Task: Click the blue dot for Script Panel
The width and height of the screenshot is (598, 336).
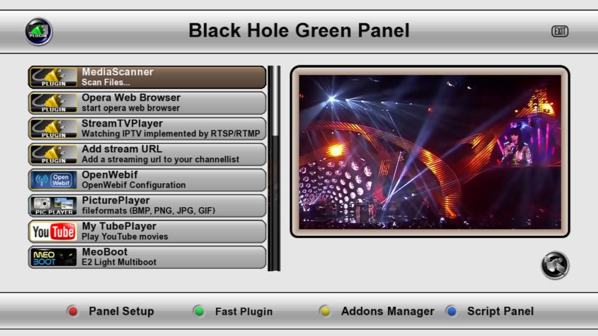Action: pos(451,311)
